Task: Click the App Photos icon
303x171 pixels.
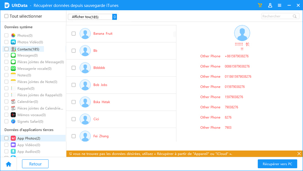Action: pos(13,138)
